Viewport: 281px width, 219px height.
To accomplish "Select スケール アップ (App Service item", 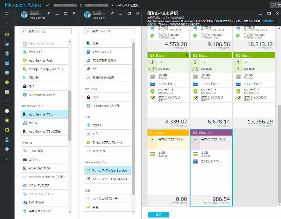I will [x=108, y=171].
